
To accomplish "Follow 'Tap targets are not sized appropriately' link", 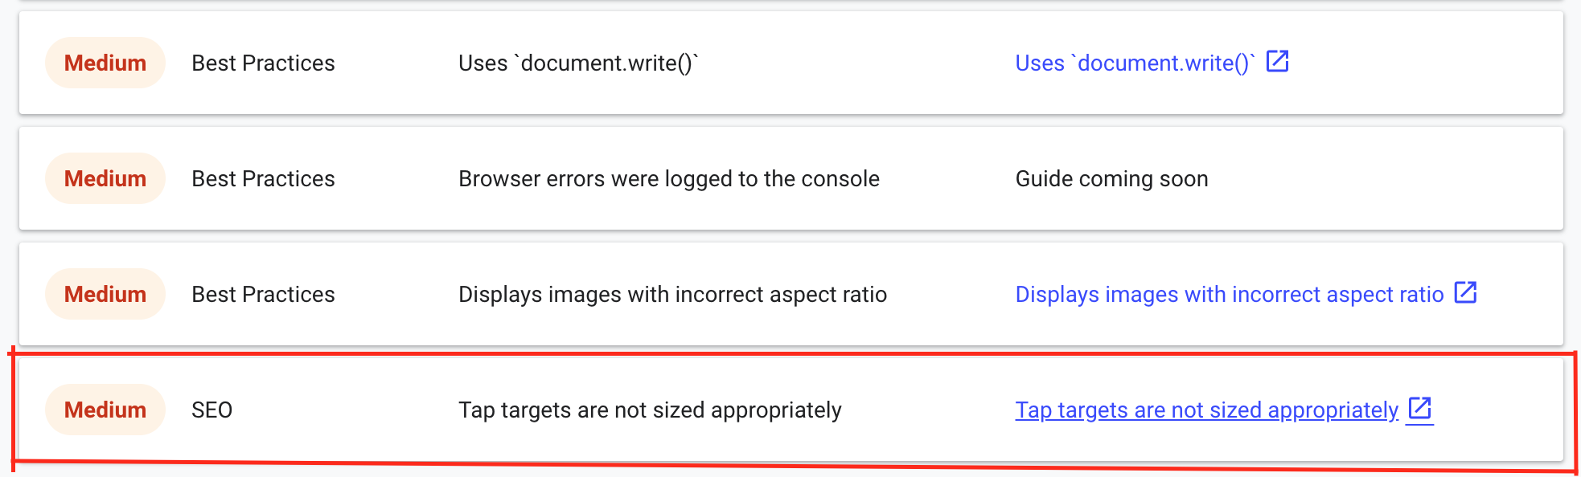I will (1207, 410).
